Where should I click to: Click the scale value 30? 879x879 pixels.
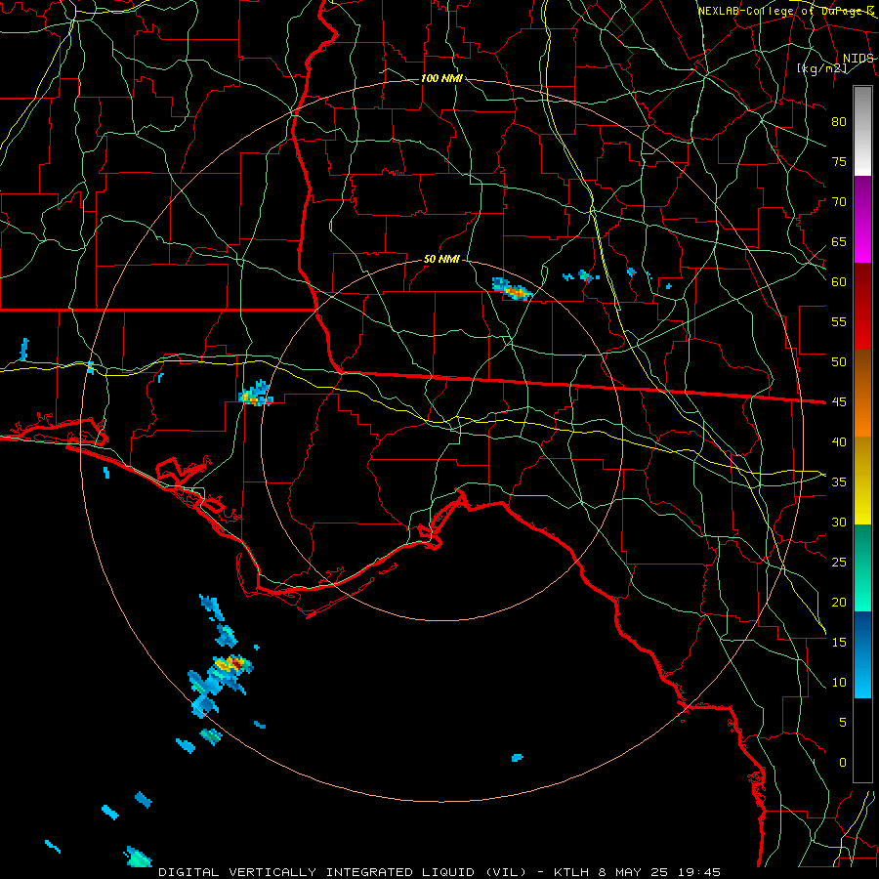839,523
